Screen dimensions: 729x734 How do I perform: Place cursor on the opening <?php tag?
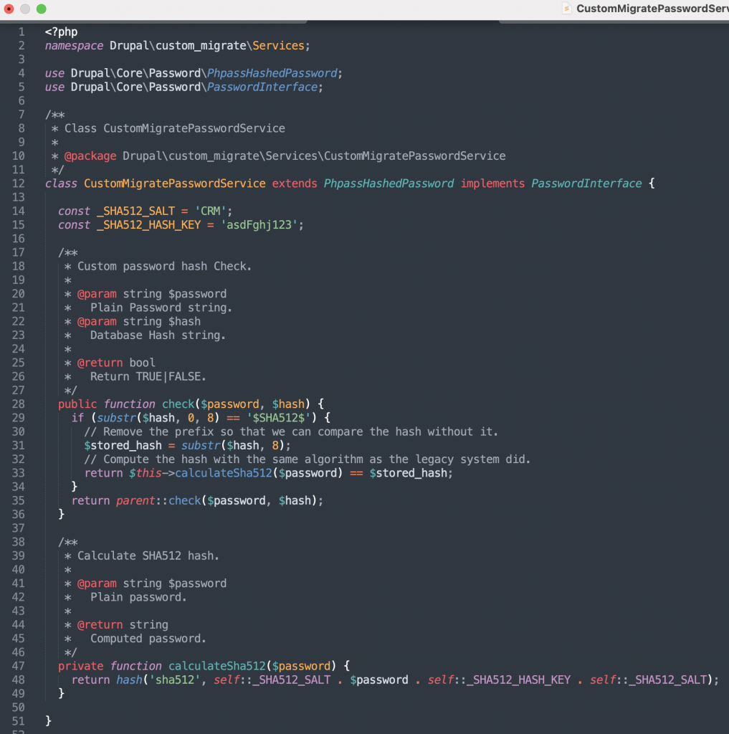(61, 32)
